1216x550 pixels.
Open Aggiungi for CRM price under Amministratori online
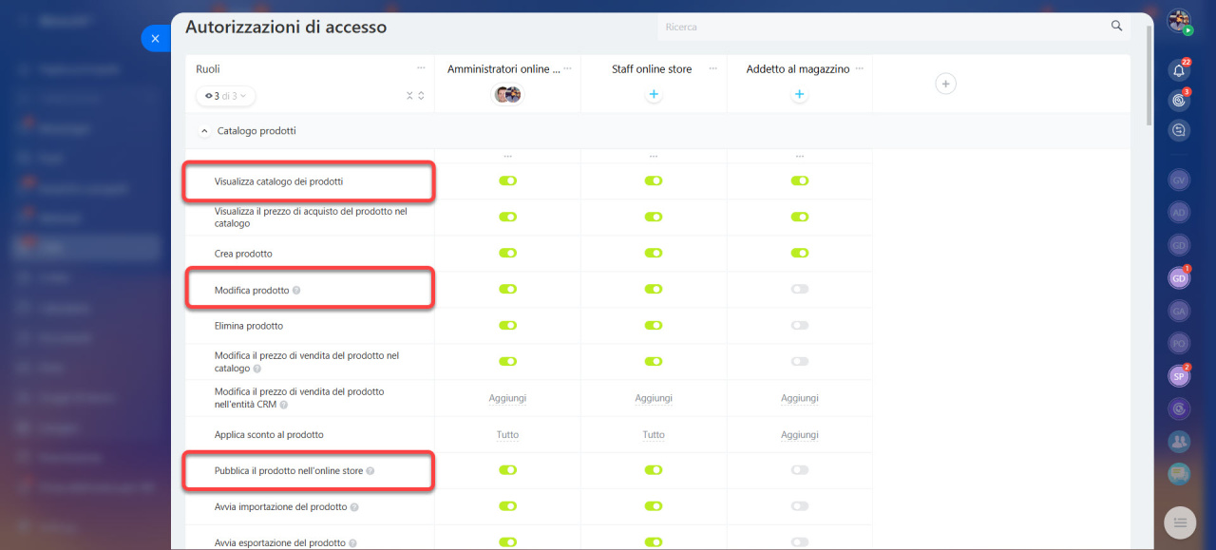point(507,398)
